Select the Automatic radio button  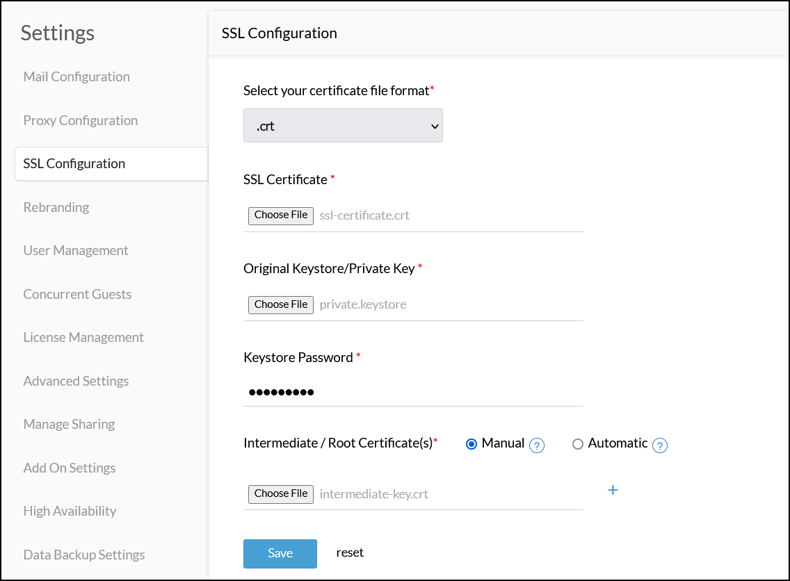[x=578, y=444]
